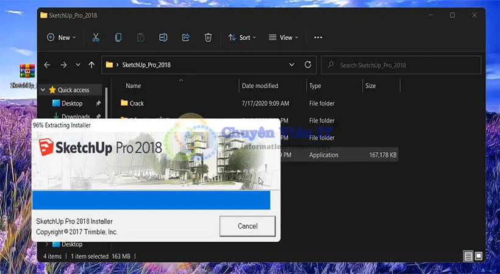Open the Crack folder
The height and width of the screenshot is (274, 500).
point(137,104)
